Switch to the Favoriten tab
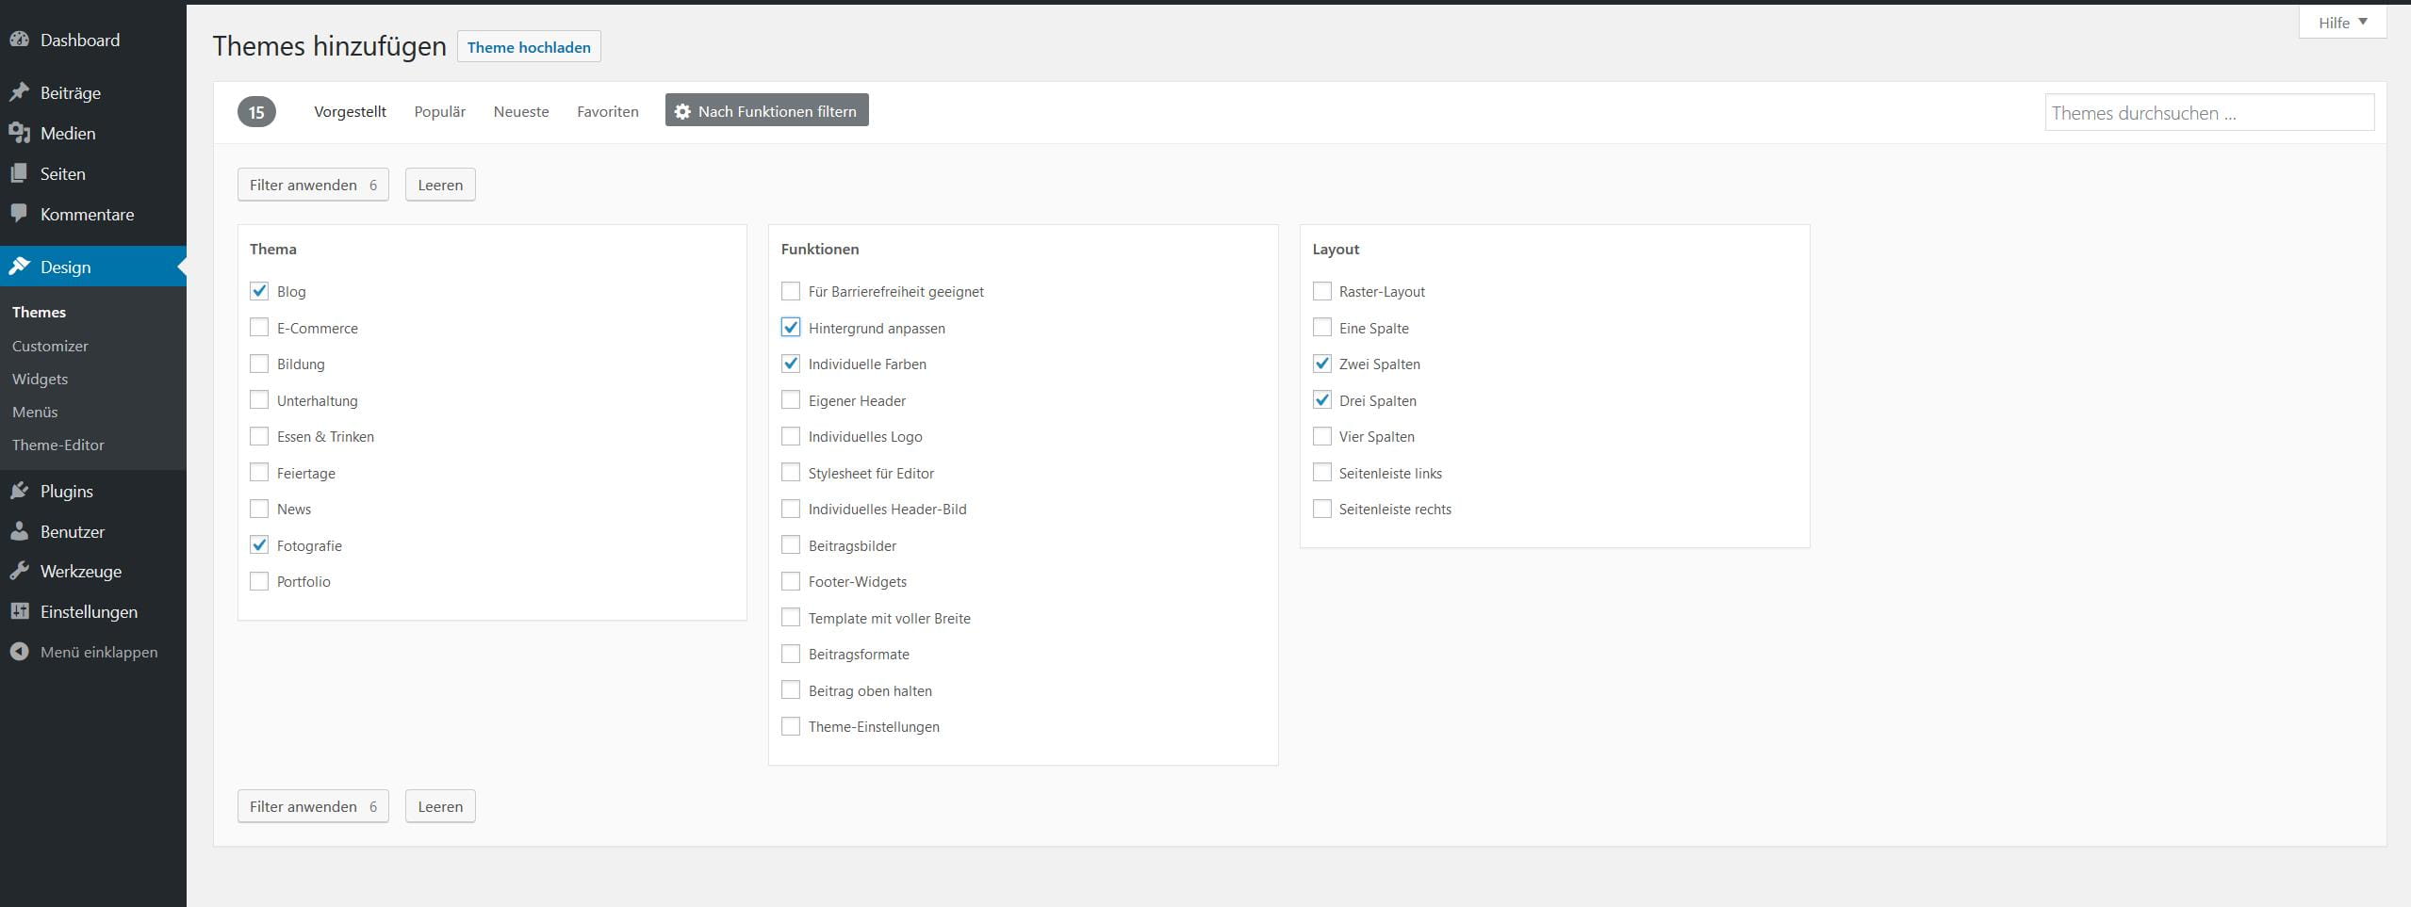The height and width of the screenshot is (907, 2411). 608,111
